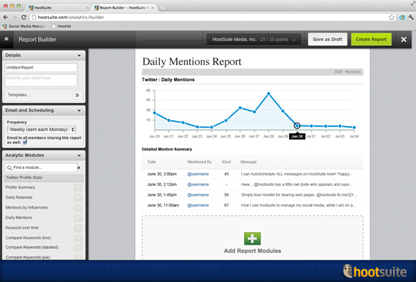Collapse Report Builder with double-chevron icon
Screen dimensions: 416x282
click(x=6, y=39)
